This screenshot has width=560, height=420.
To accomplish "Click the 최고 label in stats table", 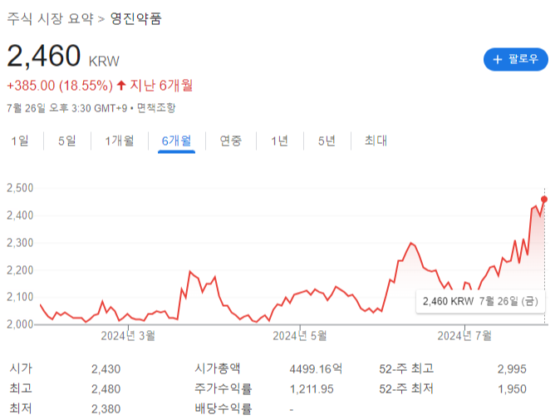I will click(21, 388).
